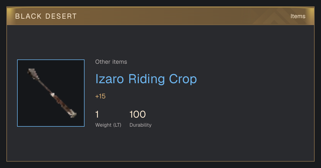This screenshot has width=321, height=168.
Task: Open the Izaro Riding Crop title link
Action: click(x=146, y=79)
